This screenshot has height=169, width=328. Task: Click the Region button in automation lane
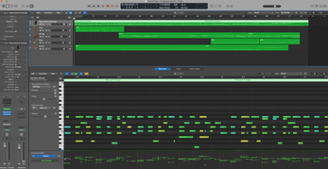click(45, 156)
